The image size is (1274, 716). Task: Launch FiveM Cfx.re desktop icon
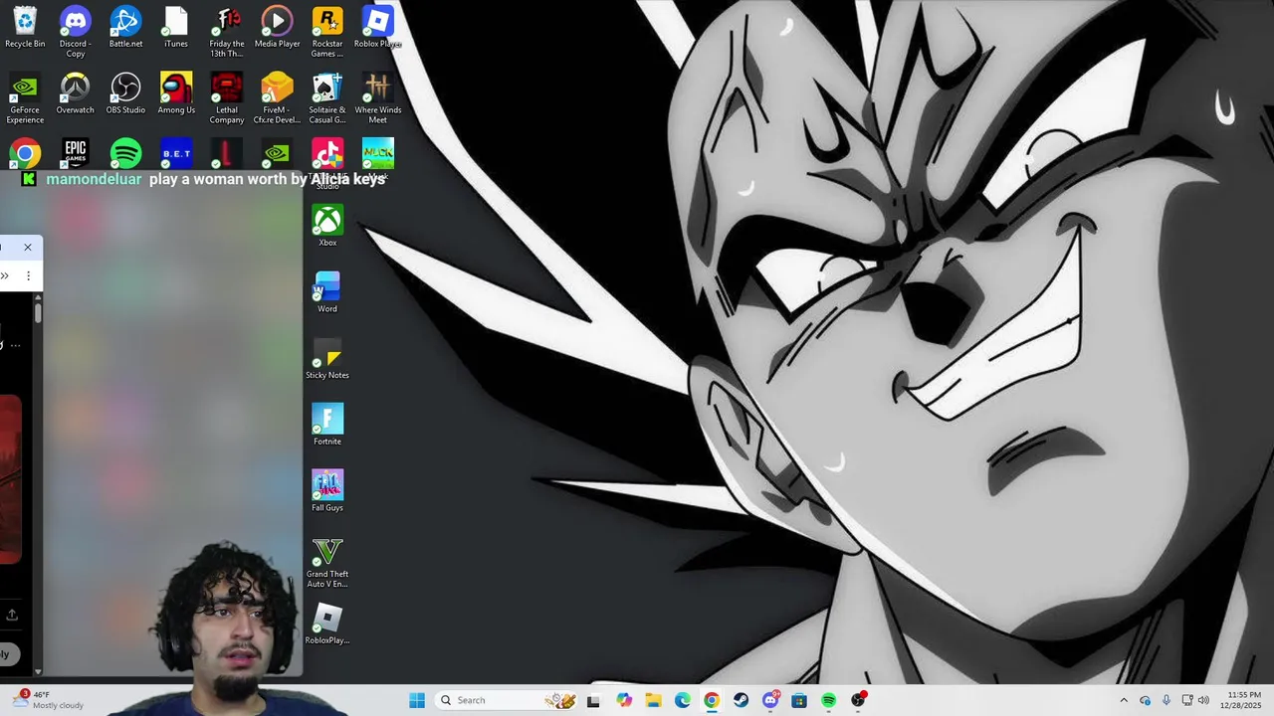coord(277,98)
